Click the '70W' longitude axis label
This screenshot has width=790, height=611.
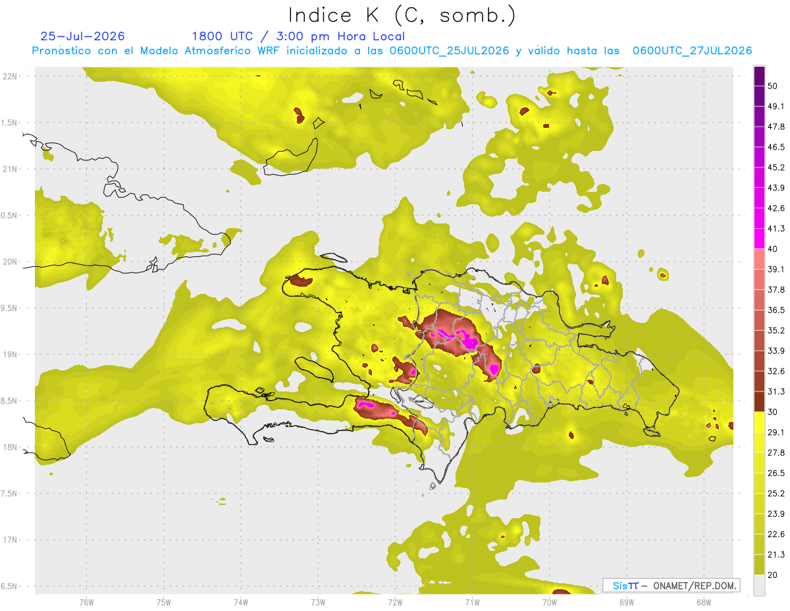[550, 602]
